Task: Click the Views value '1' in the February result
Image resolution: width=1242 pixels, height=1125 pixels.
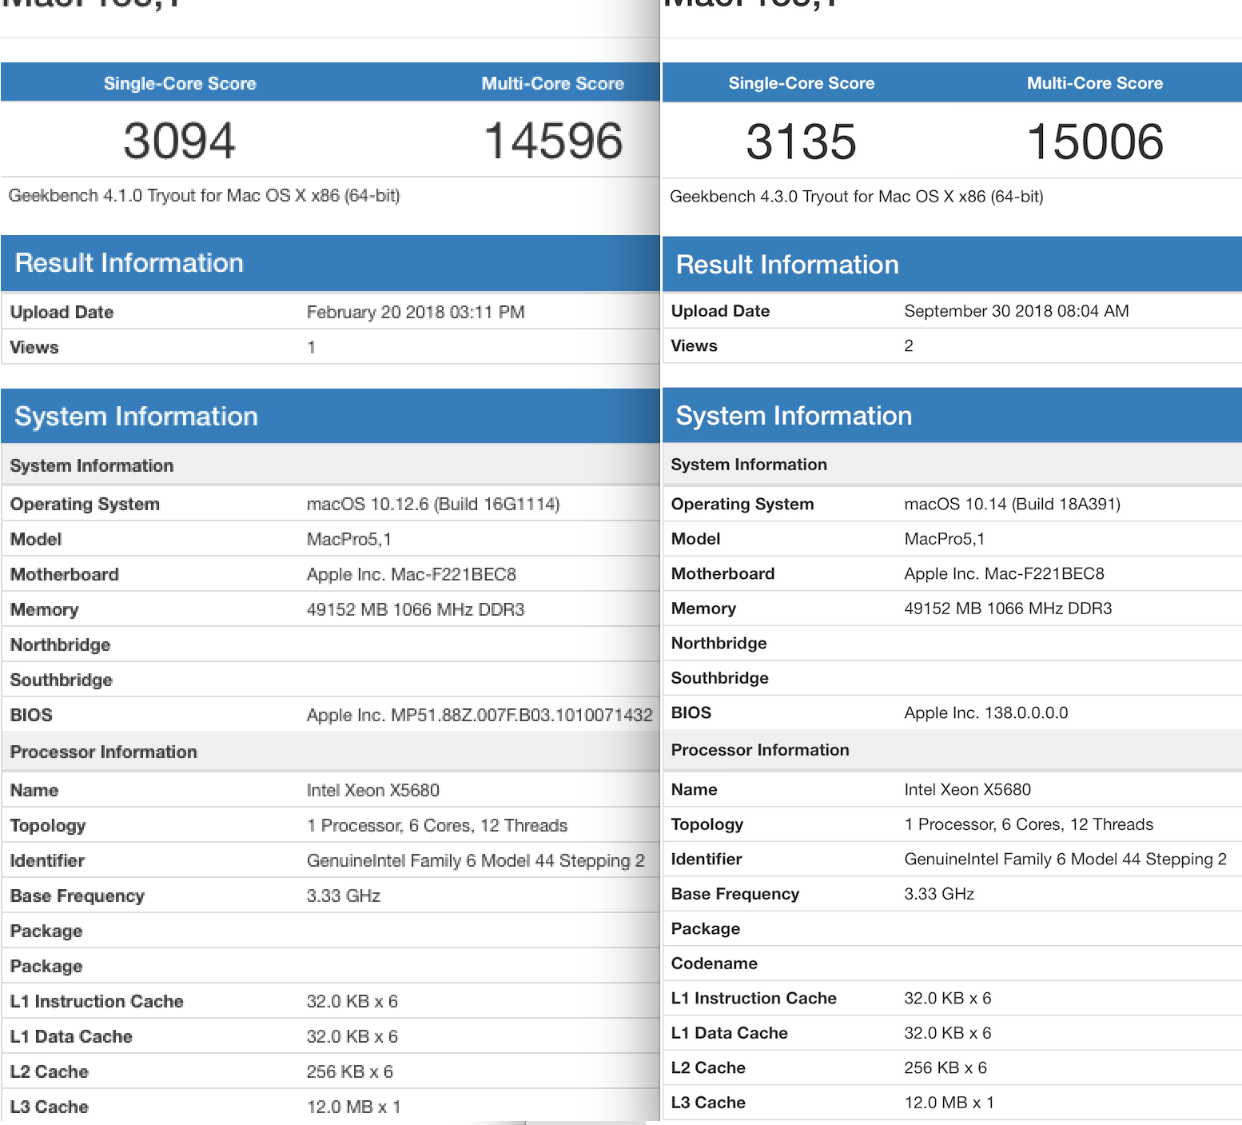Action: coord(311,347)
